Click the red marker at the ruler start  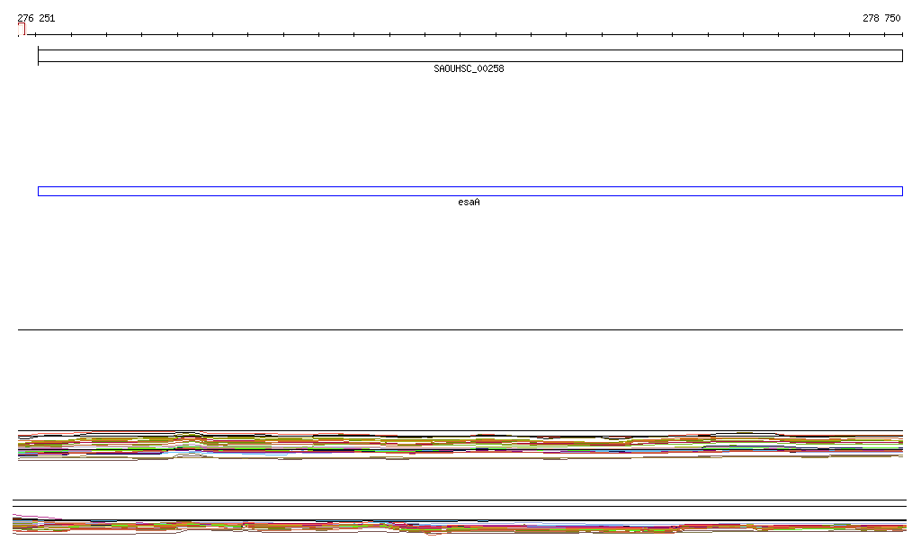[22, 30]
